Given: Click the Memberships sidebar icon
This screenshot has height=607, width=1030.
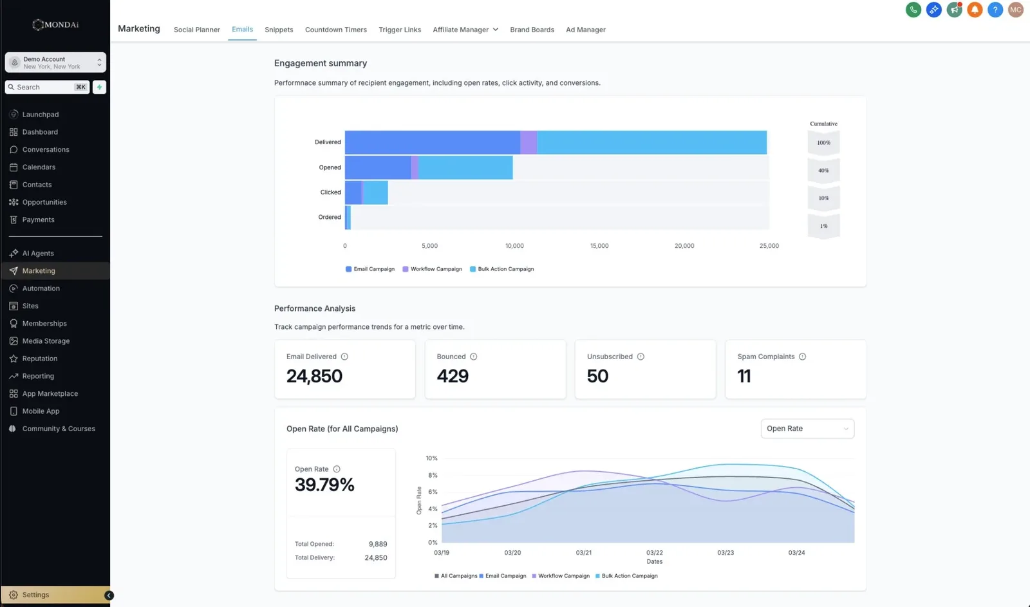Looking at the screenshot, I should pyautogui.click(x=14, y=323).
